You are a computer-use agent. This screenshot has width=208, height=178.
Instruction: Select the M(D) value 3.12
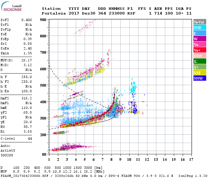click(28, 65)
